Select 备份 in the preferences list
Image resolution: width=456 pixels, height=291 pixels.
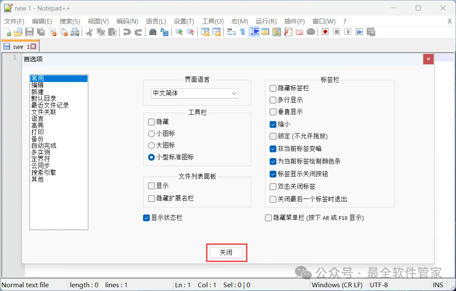[38, 139]
